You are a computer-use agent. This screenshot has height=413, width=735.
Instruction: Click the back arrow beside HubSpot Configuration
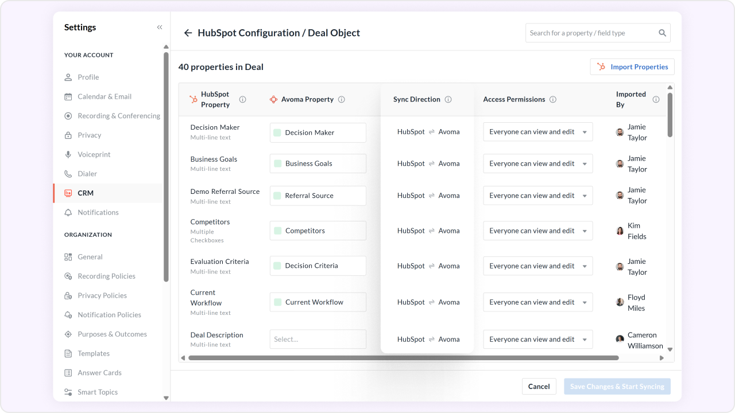(188, 33)
